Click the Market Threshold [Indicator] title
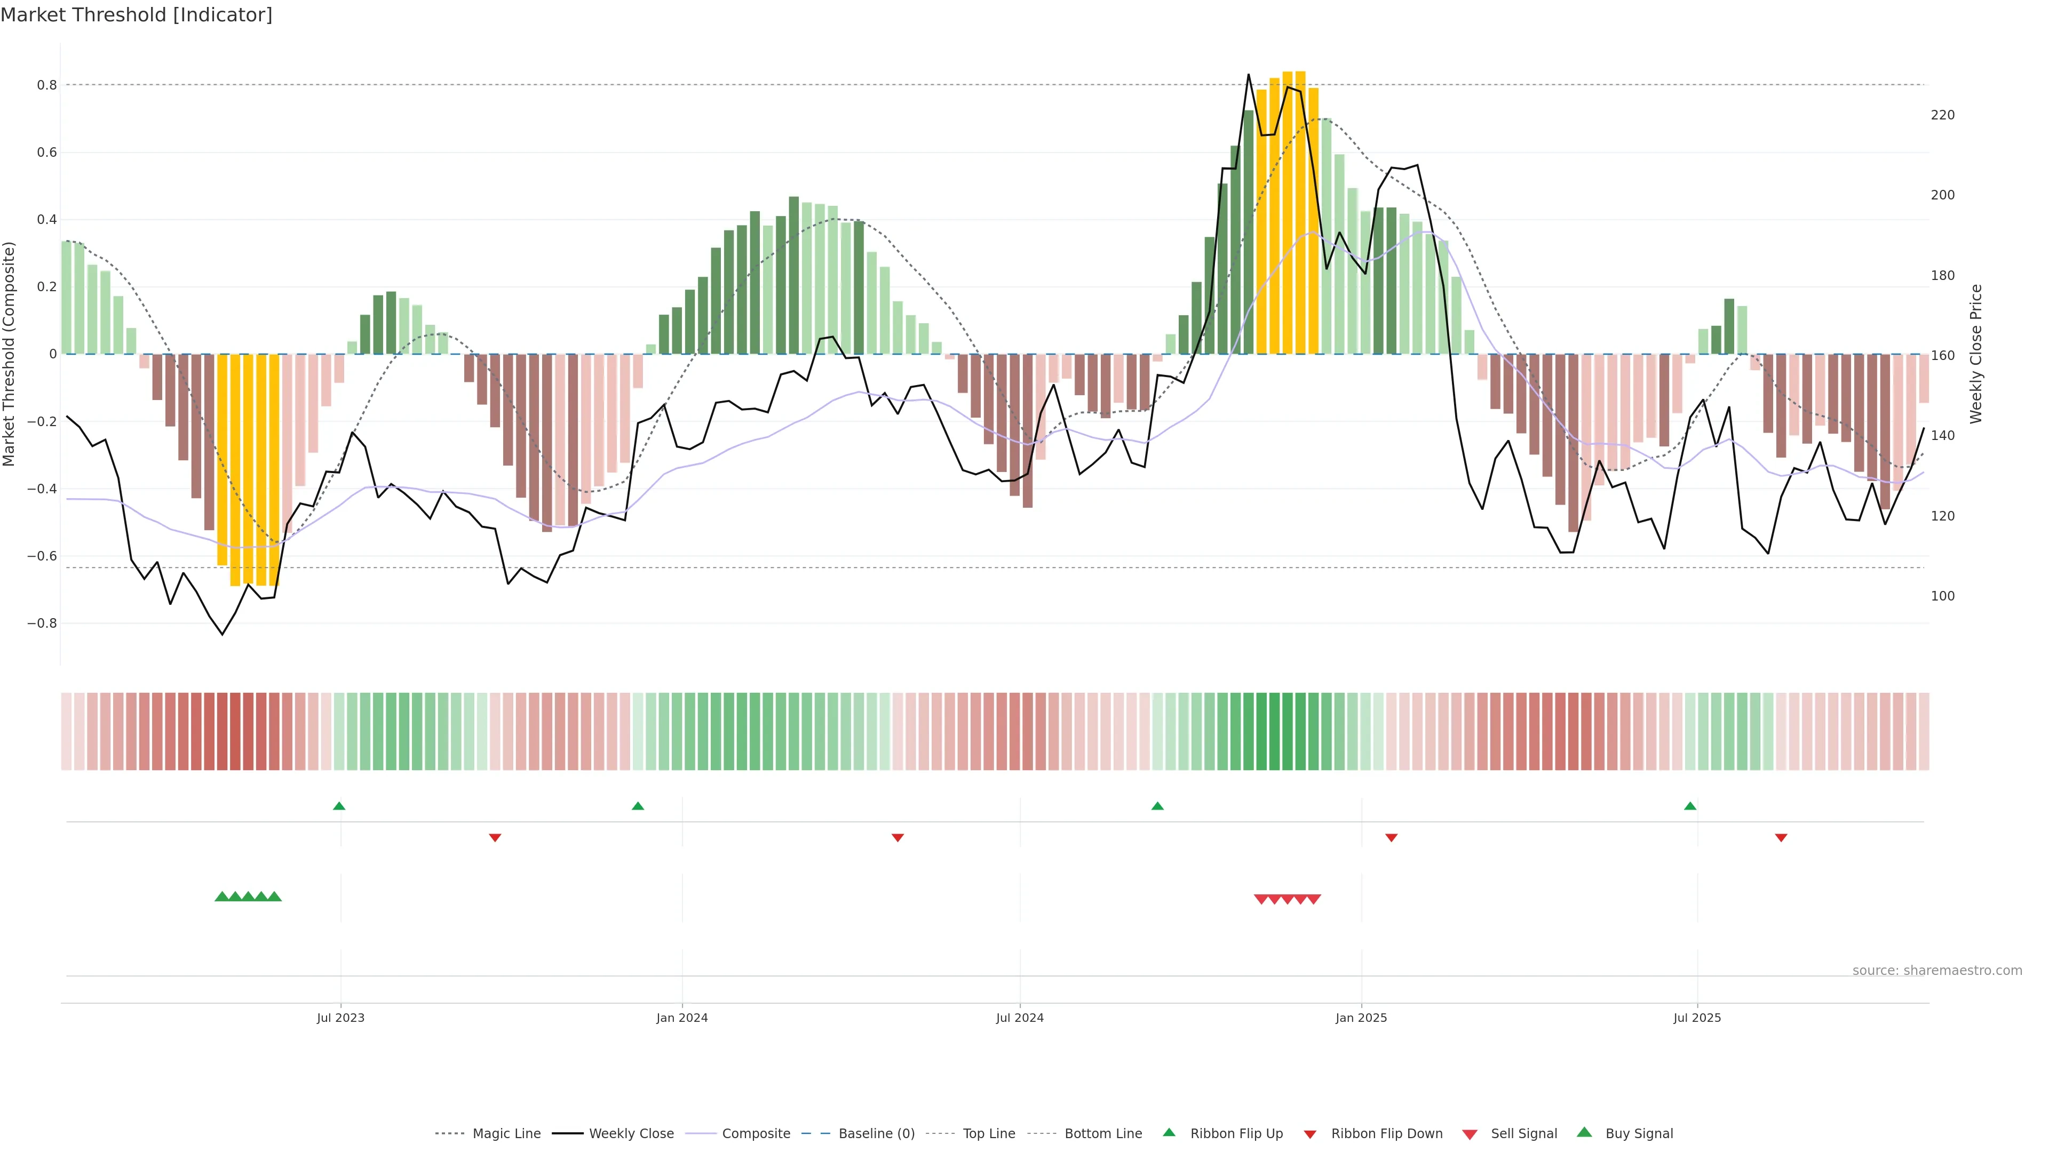The image size is (2049, 1152). click(136, 14)
